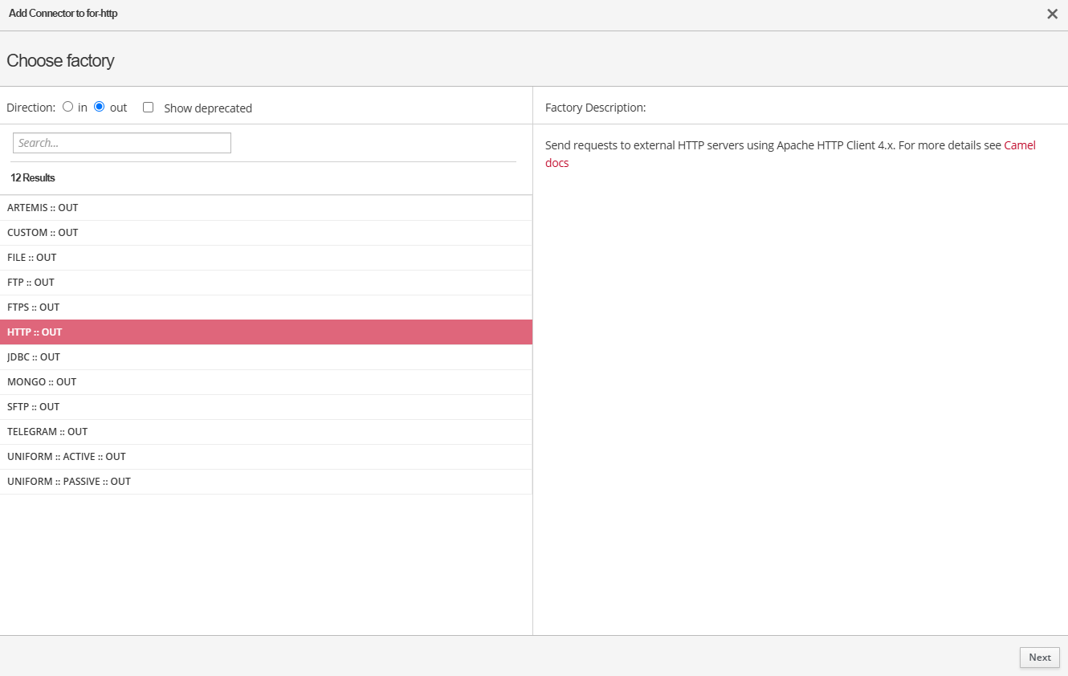This screenshot has height=676, width=1068.
Task: Select UNIFORM :: PASSIVE :: OUT
Action: (69, 482)
